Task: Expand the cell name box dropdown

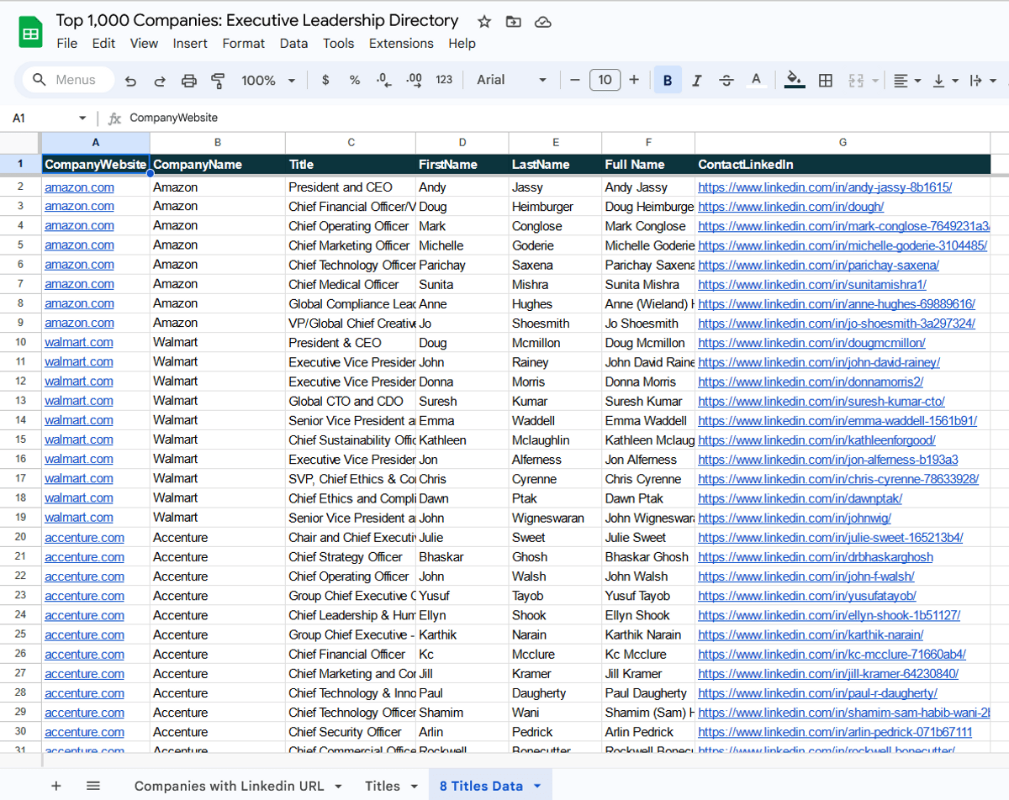Action: (x=82, y=118)
